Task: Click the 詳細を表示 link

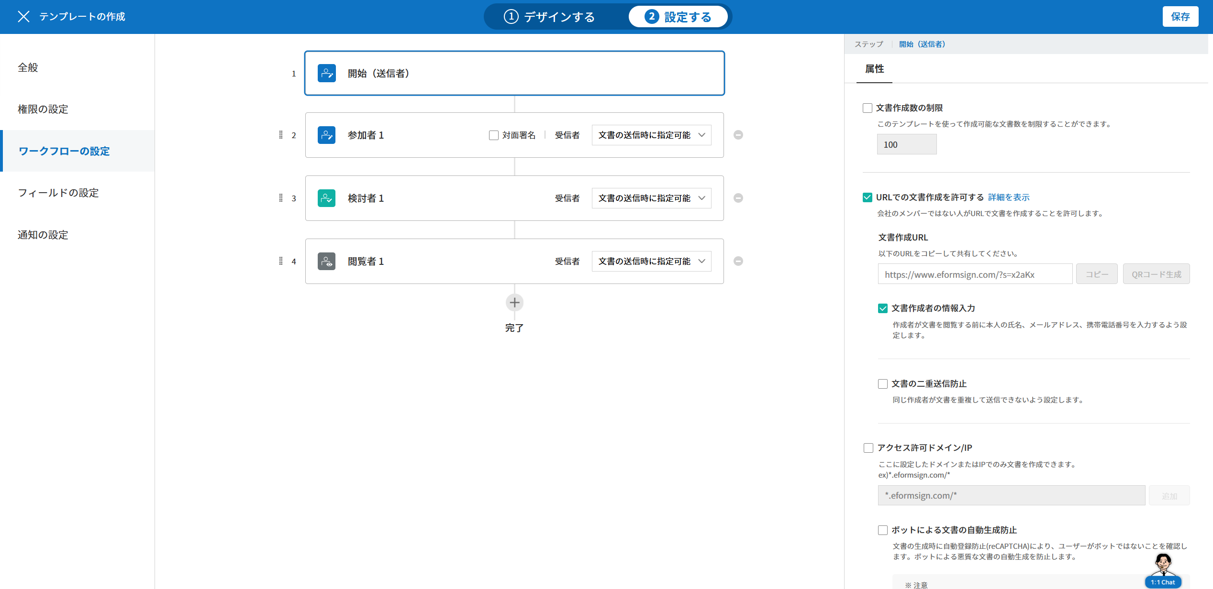Action: click(1009, 197)
